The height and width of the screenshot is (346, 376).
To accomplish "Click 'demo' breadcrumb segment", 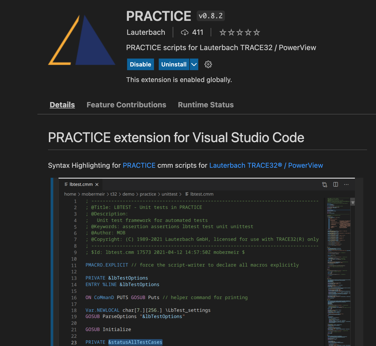I will pyautogui.click(x=128, y=194).
